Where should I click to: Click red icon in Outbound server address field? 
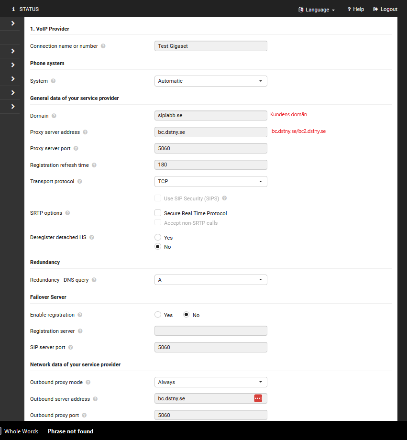click(x=258, y=398)
